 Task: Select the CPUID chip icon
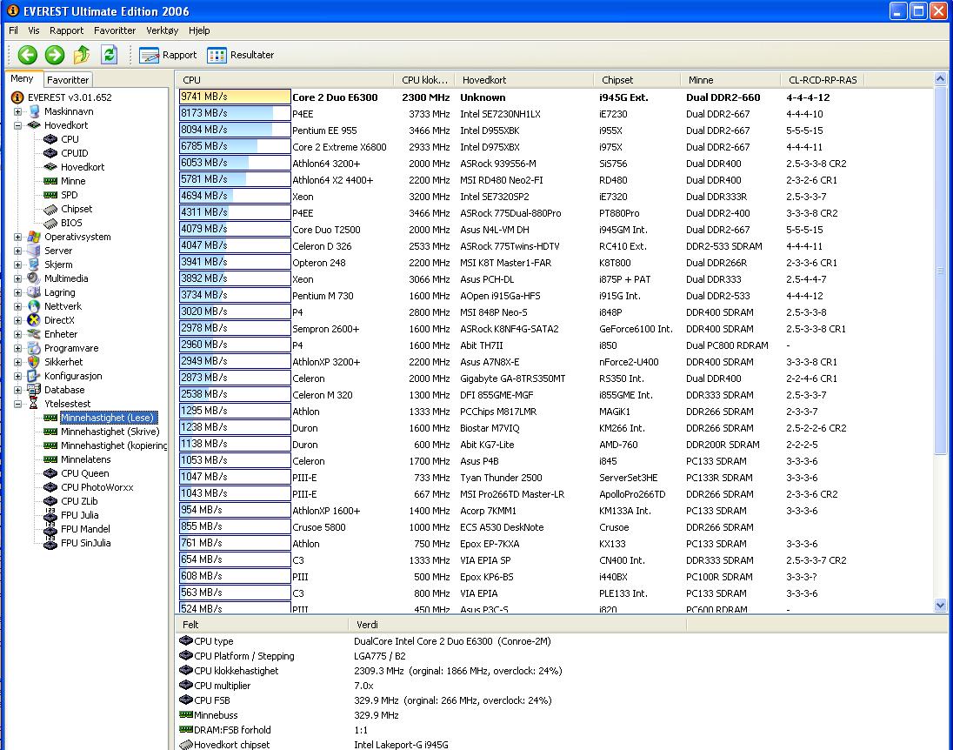pyautogui.click(x=50, y=153)
